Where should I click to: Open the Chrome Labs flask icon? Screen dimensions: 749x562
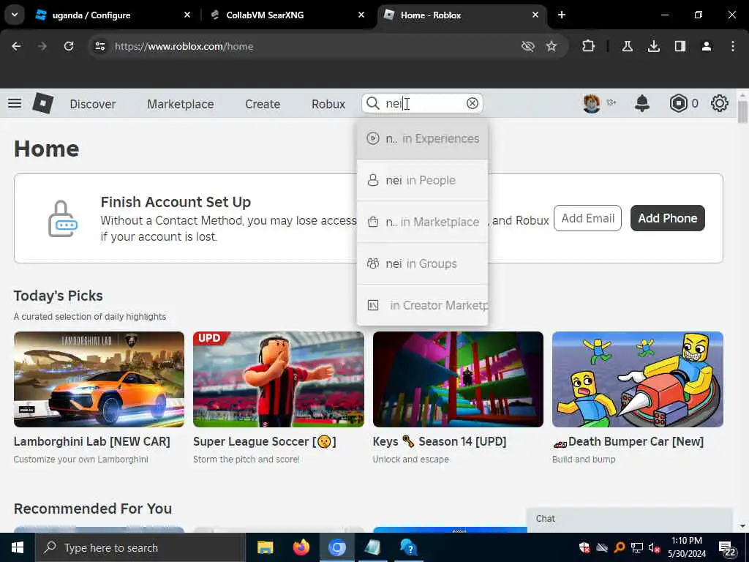[627, 46]
